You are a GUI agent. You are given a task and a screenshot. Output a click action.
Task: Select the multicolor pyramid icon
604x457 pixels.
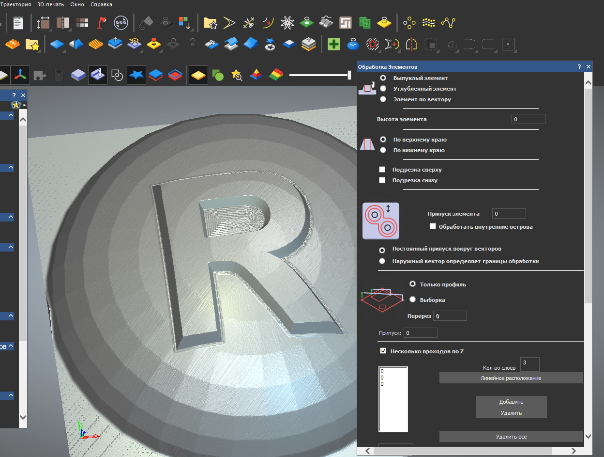pos(256,75)
